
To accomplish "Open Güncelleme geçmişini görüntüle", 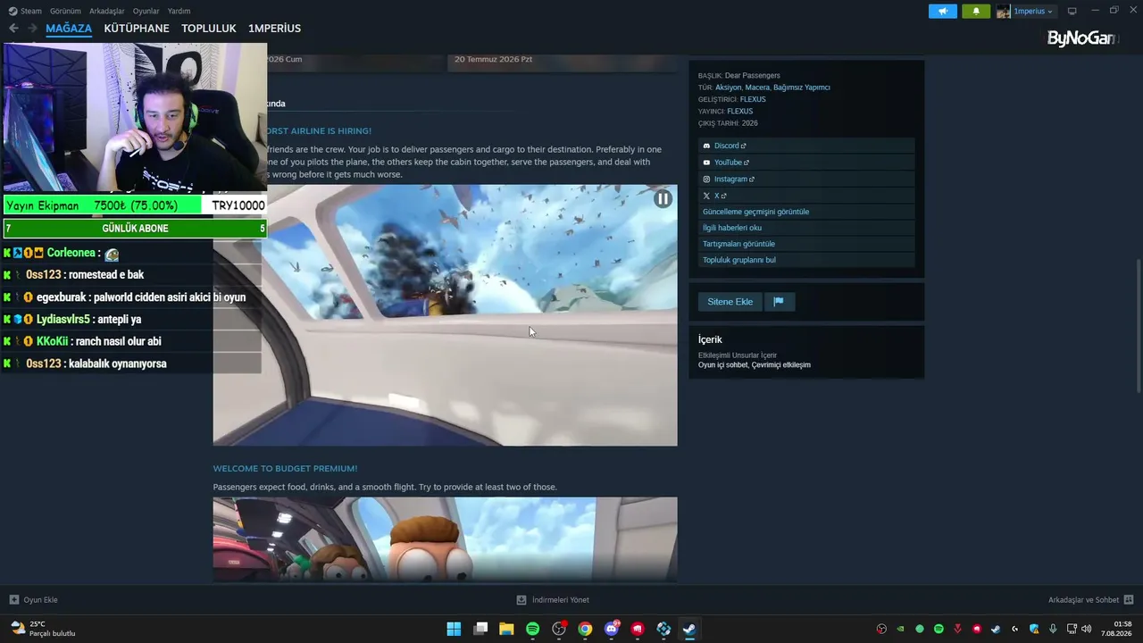I will (755, 212).
